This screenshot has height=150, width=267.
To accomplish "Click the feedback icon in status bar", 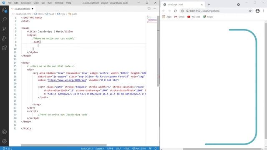I will point(150,148).
